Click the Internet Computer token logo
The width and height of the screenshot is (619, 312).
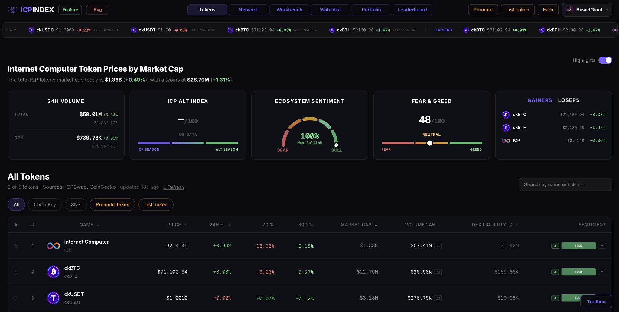[54, 246]
